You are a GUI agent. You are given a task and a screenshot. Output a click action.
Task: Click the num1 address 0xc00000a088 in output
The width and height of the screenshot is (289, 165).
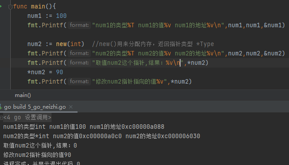[x=142, y=127]
